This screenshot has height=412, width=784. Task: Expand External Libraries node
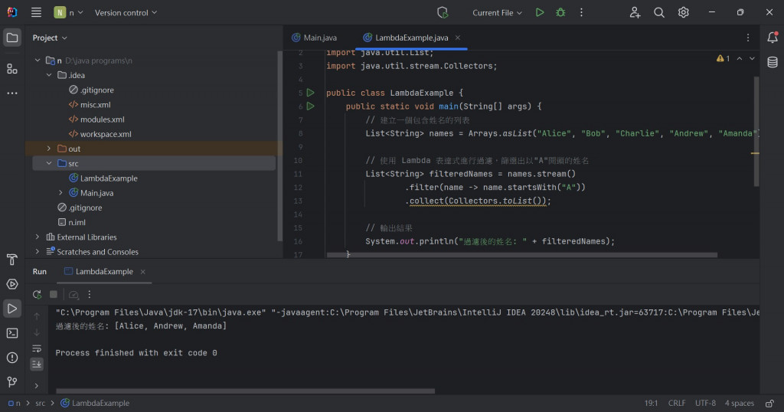[x=37, y=237]
